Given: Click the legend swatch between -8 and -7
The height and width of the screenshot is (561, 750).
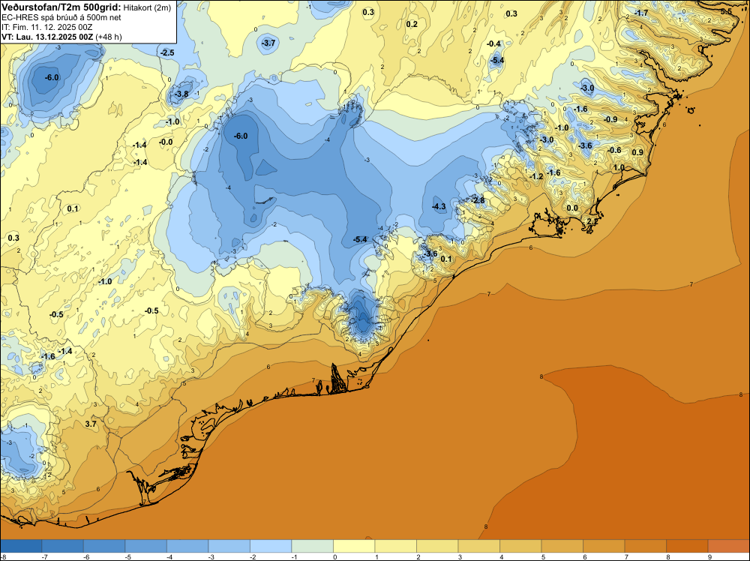Looking at the screenshot, I should point(21,546).
